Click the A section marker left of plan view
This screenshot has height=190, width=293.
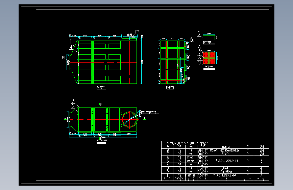[x=65, y=118]
